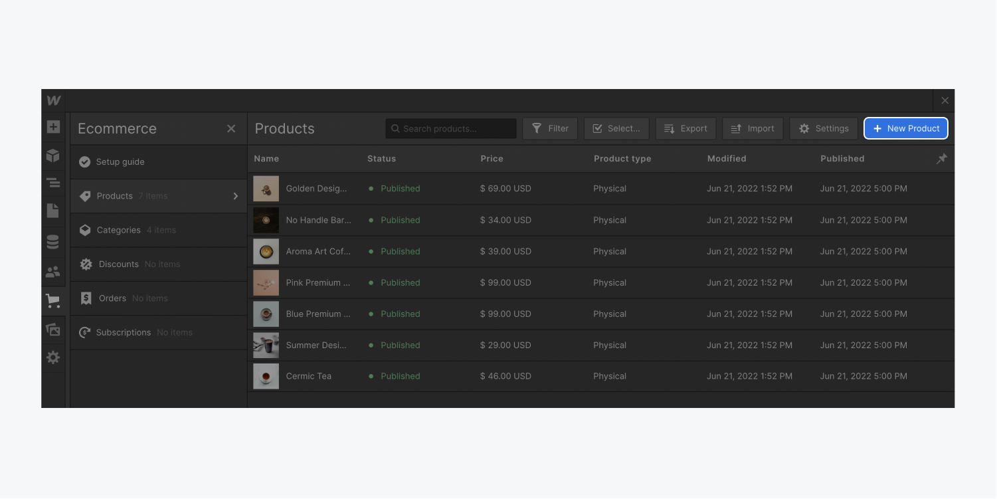Close the designer overlay with top-right X
Screen dimensions: 997x499
(945, 100)
